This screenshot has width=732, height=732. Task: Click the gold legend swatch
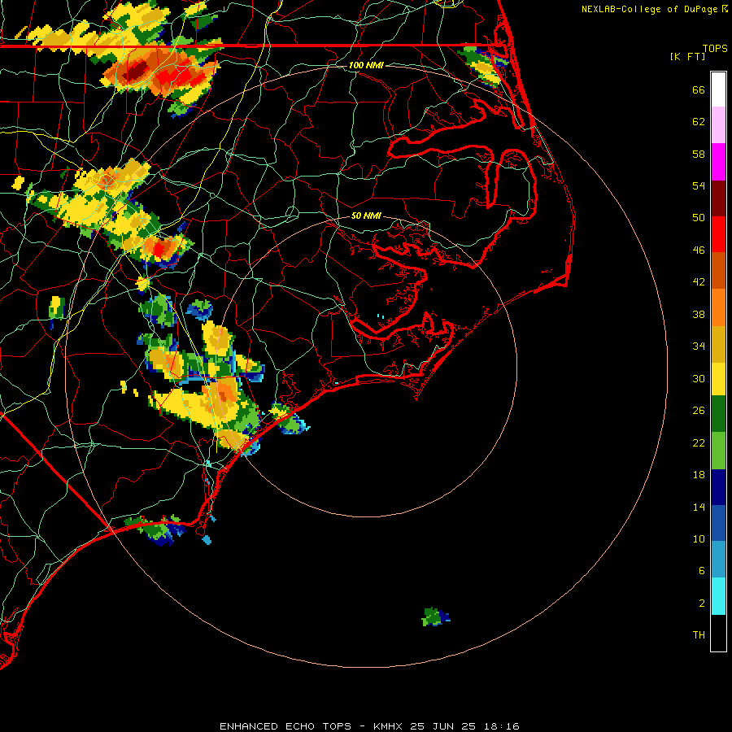click(x=718, y=344)
